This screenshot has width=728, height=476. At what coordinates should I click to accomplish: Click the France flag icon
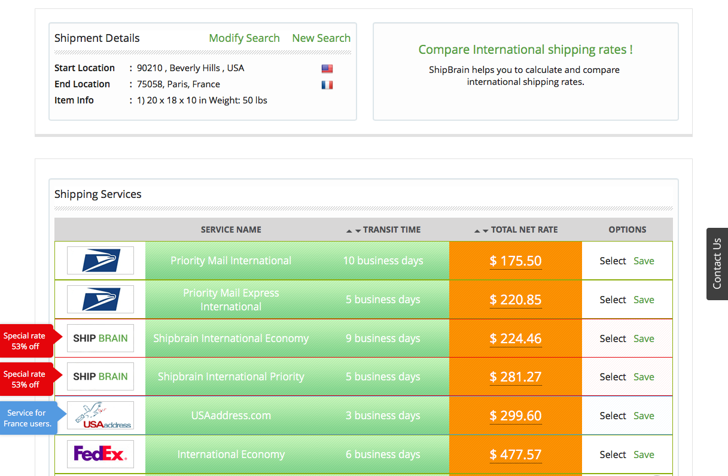tap(327, 85)
